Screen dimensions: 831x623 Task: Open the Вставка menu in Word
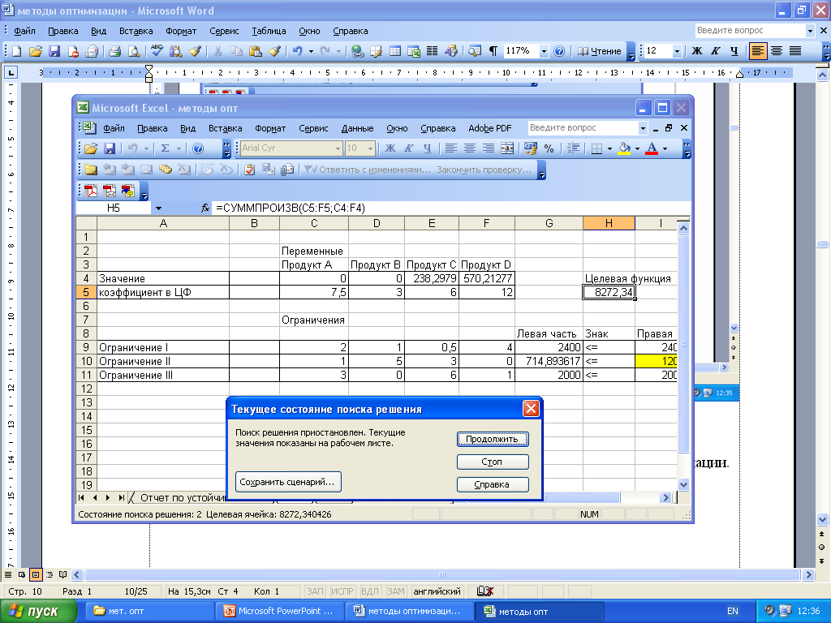tap(136, 31)
